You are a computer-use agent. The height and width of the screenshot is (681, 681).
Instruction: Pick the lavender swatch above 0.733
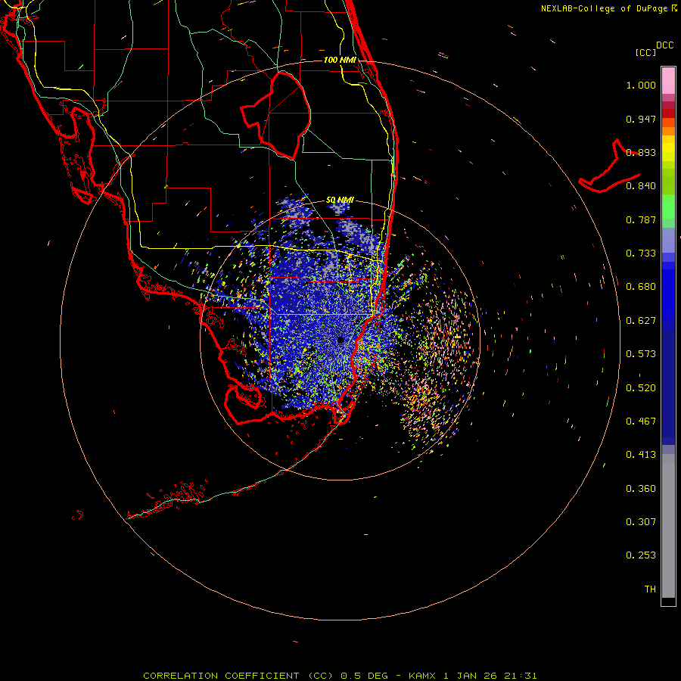668,240
